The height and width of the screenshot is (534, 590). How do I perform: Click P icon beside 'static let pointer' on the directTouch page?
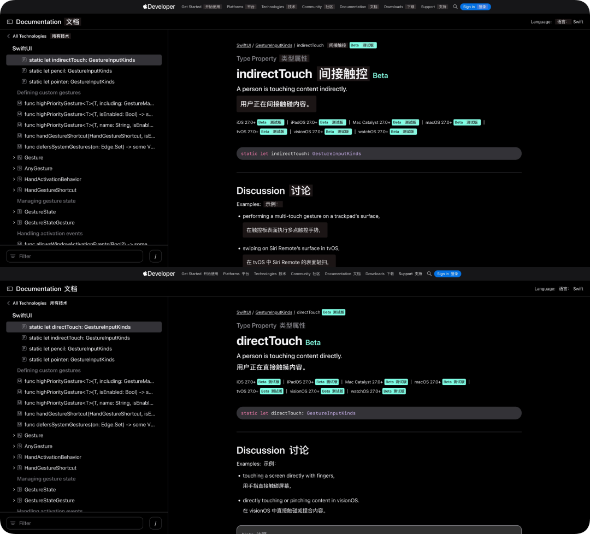pyautogui.click(x=24, y=359)
